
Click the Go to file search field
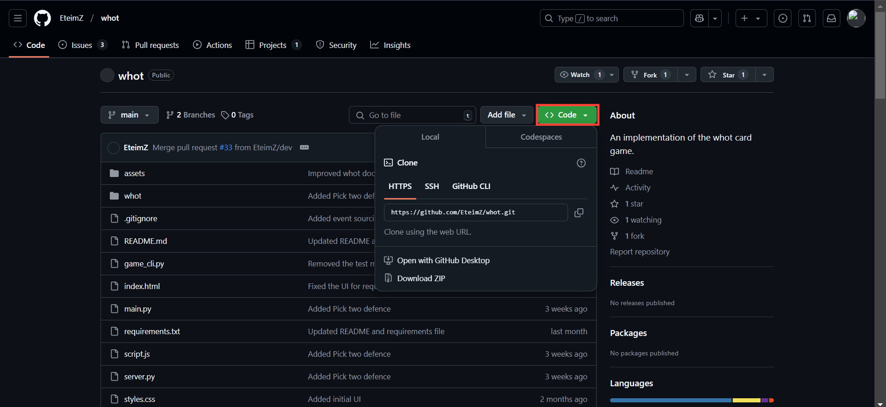(413, 115)
